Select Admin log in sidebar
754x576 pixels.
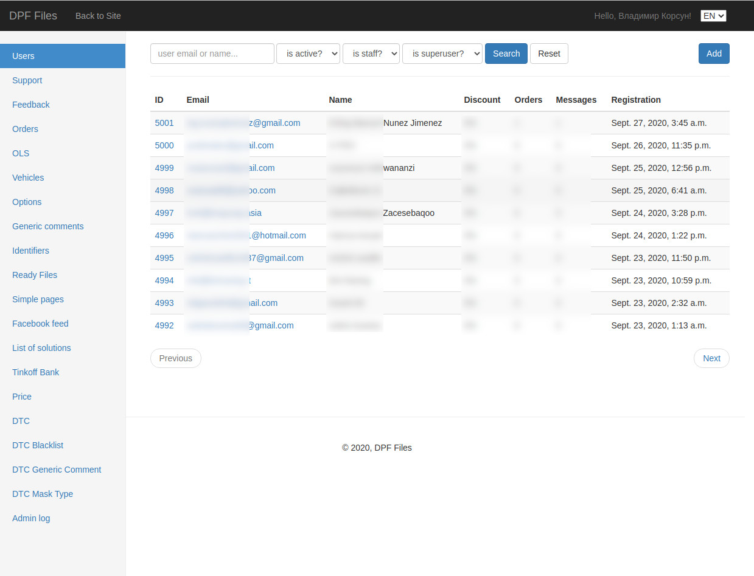tap(31, 518)
